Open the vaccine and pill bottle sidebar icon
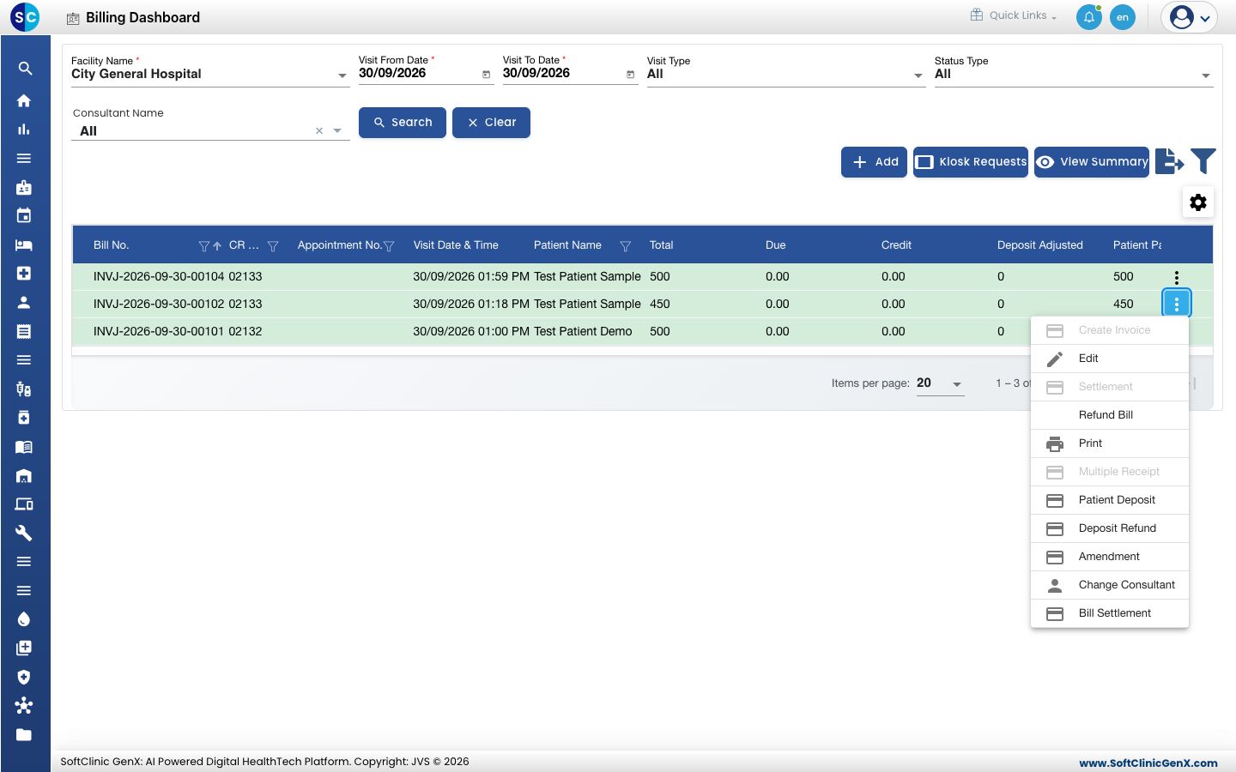The image size is (1236, 772). point(24,389)
